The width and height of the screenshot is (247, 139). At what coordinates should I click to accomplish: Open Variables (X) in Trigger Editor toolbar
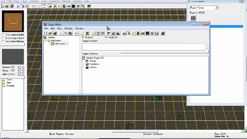click(x=87, y=33)
